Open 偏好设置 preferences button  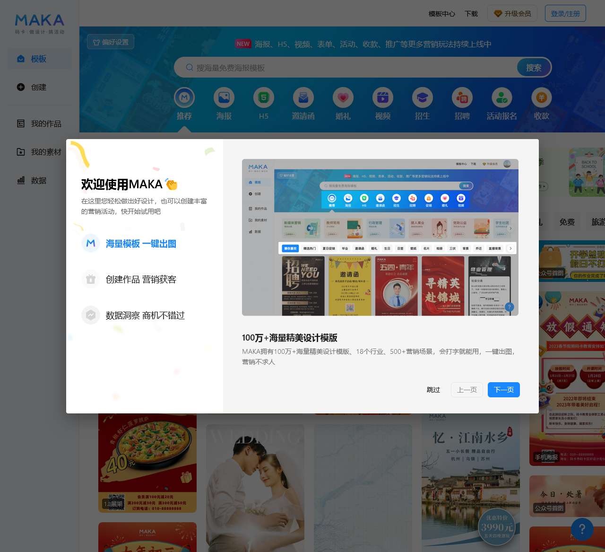[111, 42]
